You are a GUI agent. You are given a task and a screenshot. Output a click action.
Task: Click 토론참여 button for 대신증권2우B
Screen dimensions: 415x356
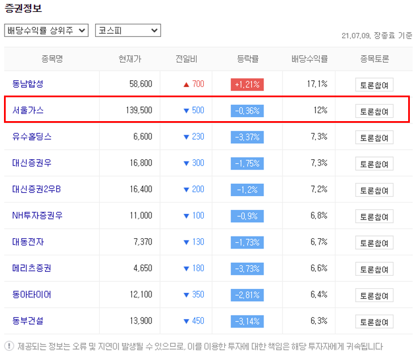374,190
